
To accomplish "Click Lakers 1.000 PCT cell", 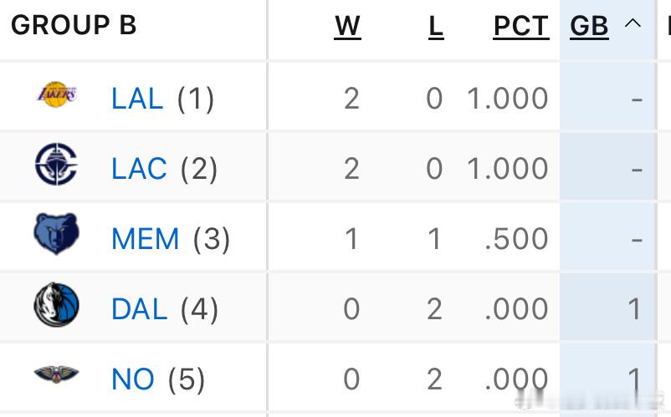I will pos(507,99).
